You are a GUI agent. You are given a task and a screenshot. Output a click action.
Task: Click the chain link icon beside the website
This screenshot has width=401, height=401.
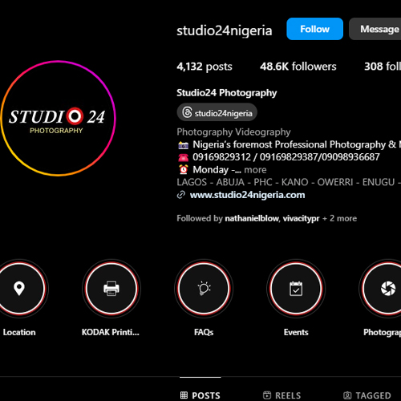tap(181, 195)
